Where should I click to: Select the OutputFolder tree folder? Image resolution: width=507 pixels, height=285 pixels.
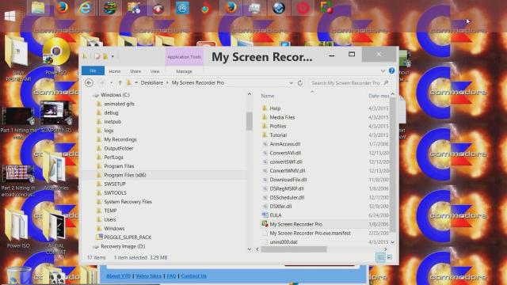(119, 148)
